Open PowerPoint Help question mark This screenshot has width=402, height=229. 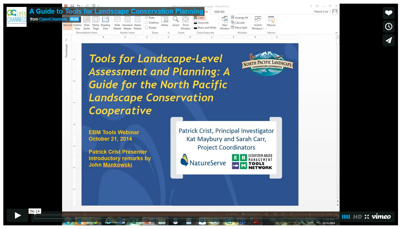(x=311, y=6)
